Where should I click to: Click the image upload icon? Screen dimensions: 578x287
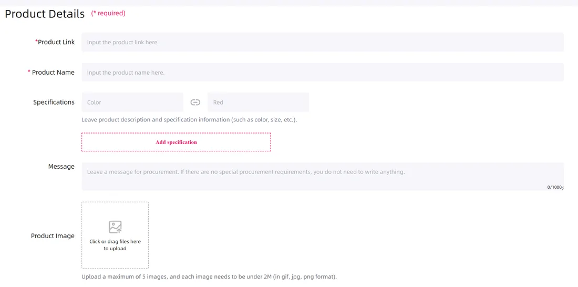(x=115, y=227)
